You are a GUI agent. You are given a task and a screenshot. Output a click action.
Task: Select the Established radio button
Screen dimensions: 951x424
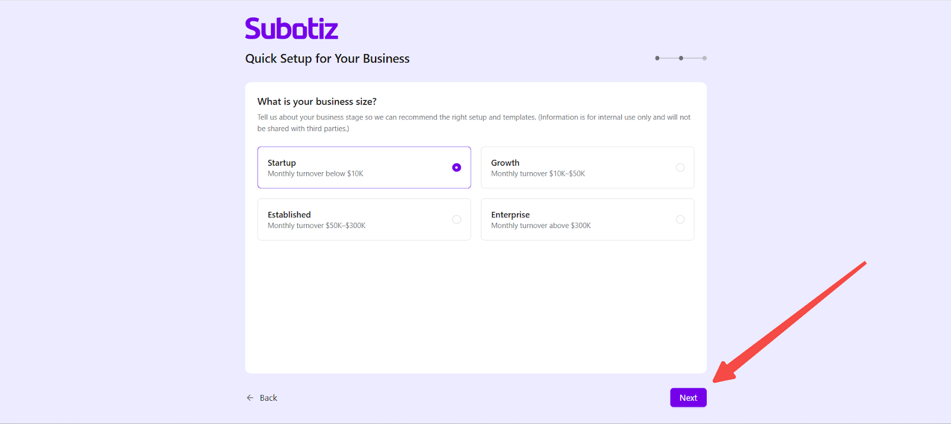point(456,220)
